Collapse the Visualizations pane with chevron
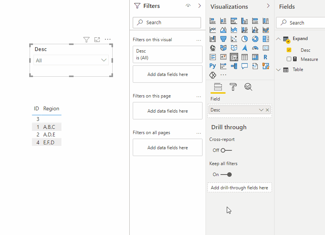The height and width of the screenshot is (235, 325). [x=268, y=6]
